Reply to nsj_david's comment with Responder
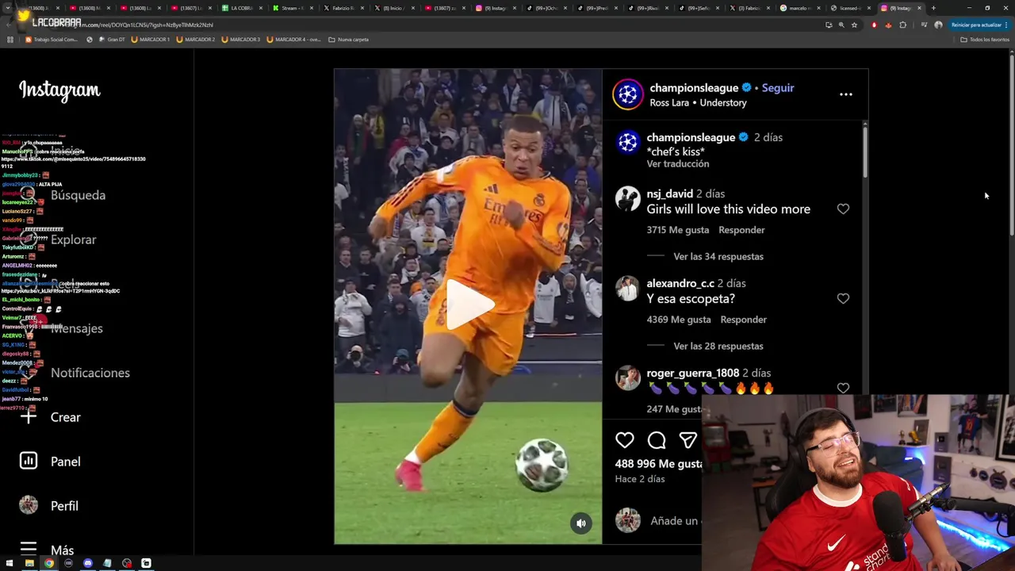Viewport: 1015px width, 571px height. coord(741,230)
